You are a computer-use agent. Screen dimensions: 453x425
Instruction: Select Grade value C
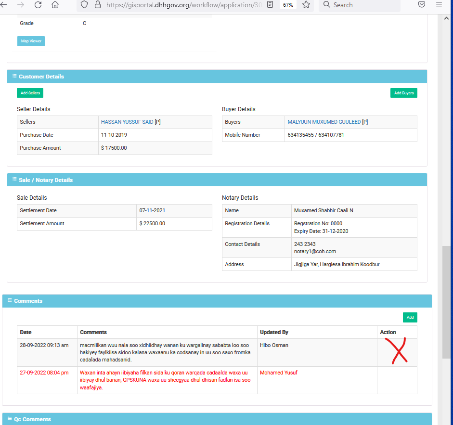point(84,23)
